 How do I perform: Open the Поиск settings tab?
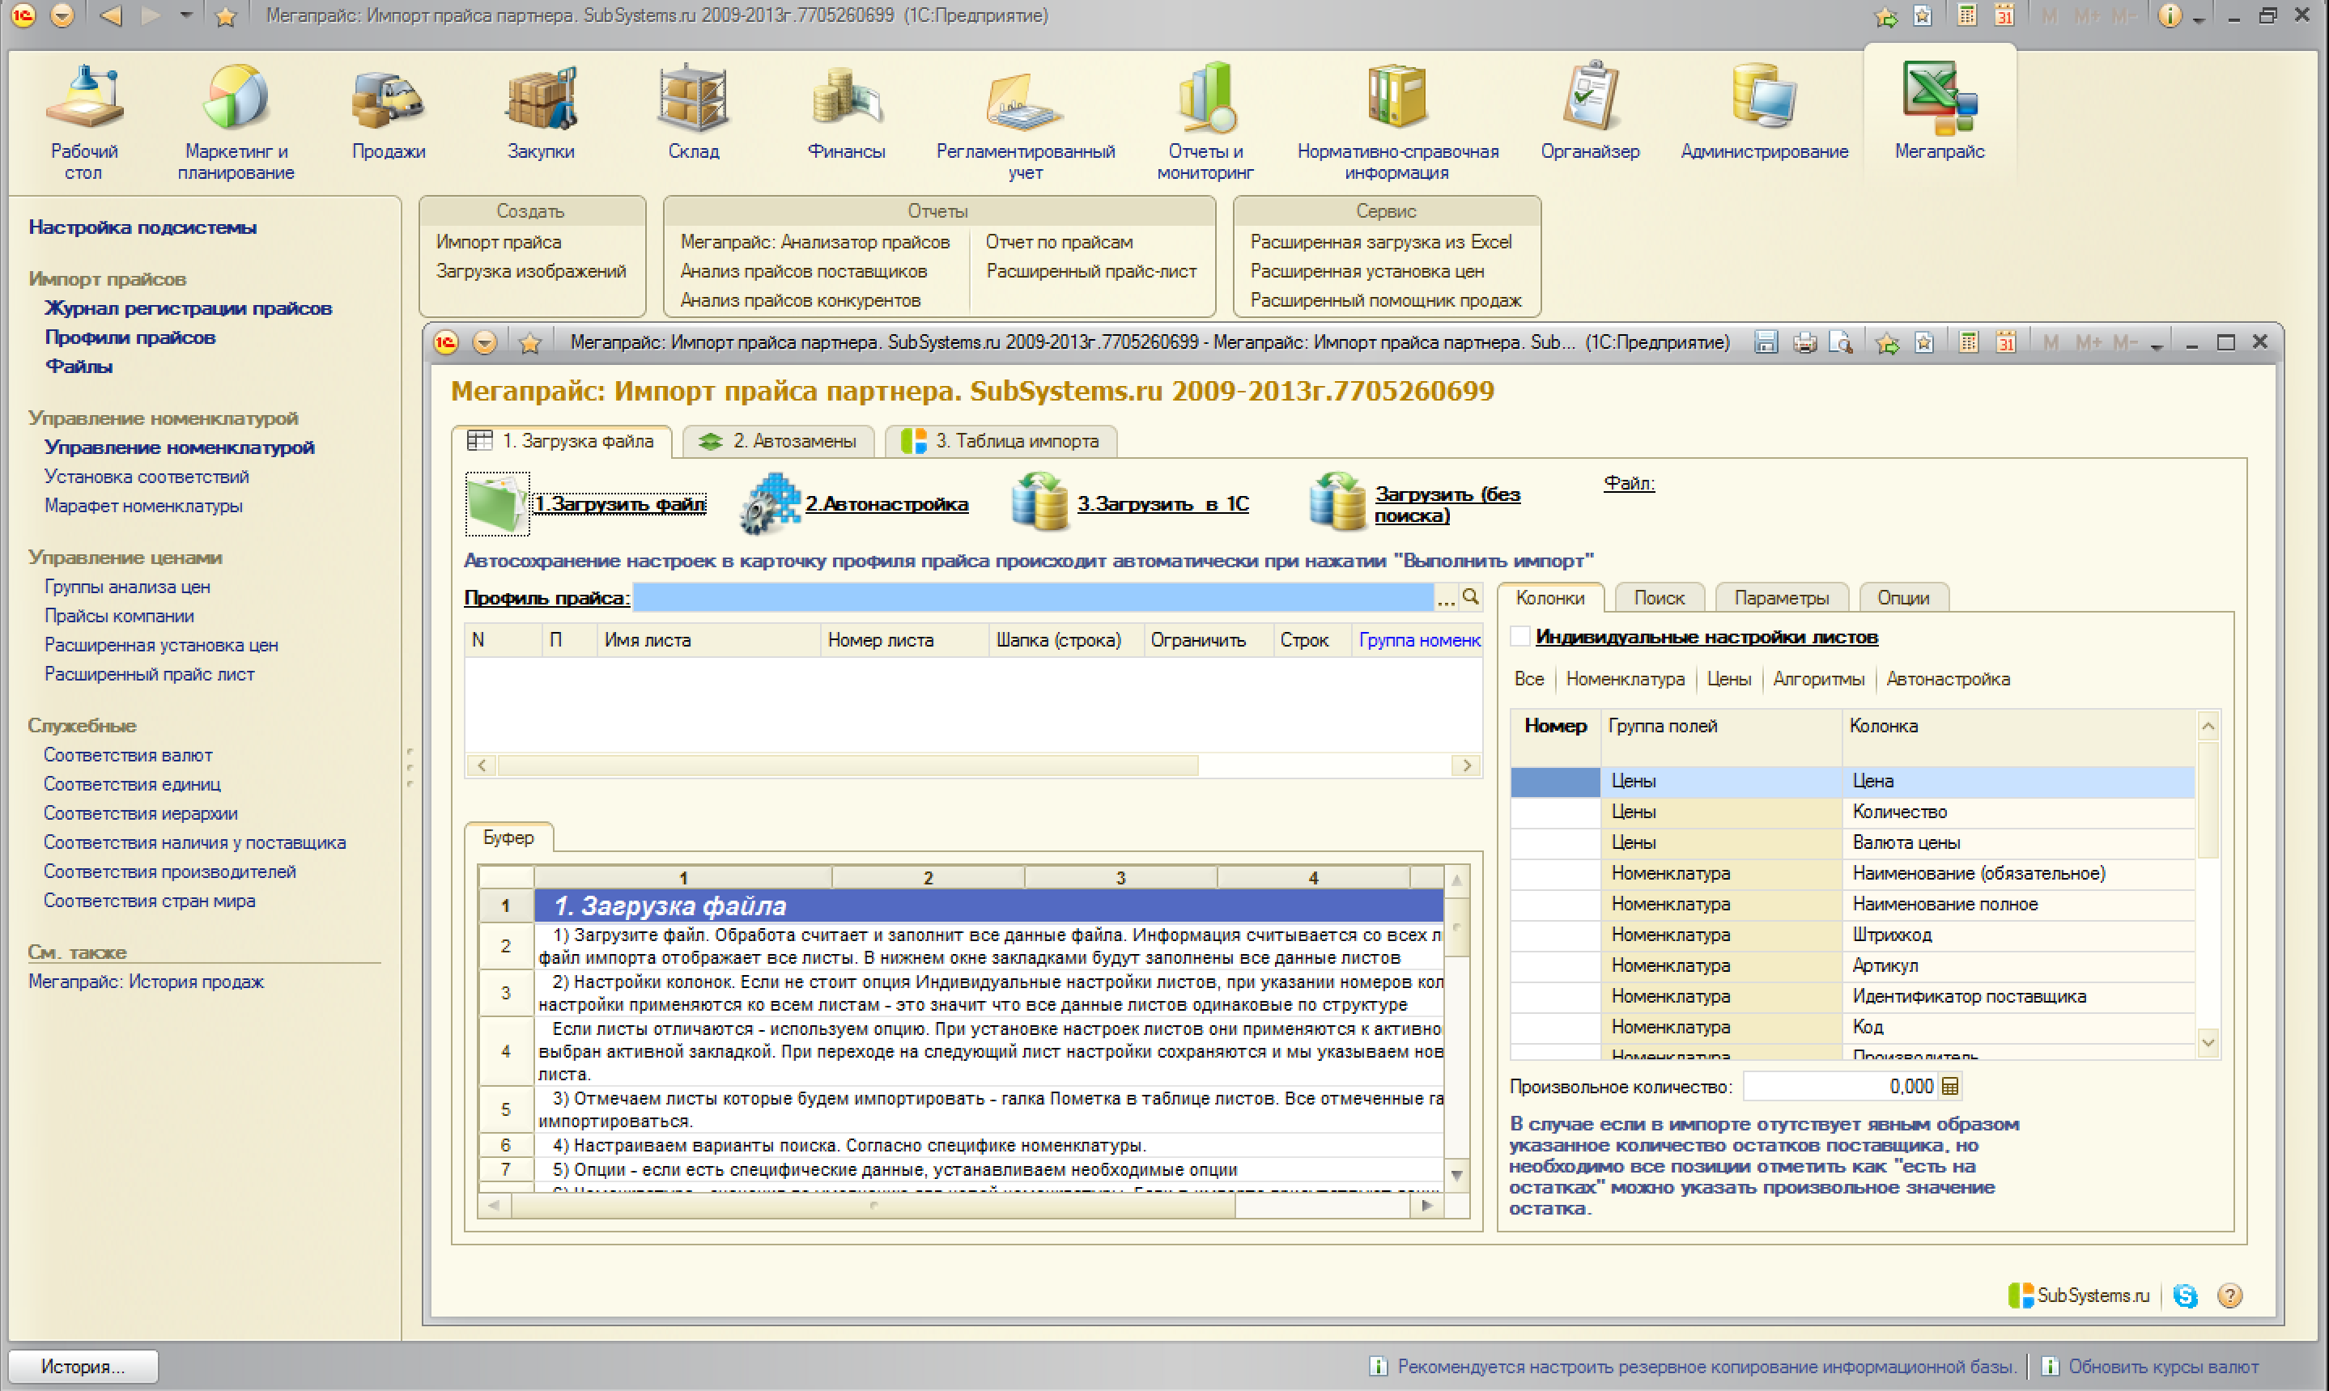point(1658,598)
